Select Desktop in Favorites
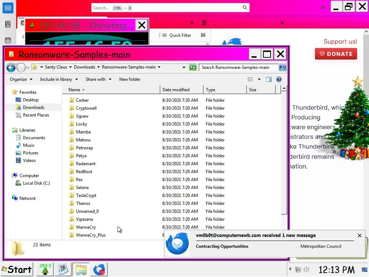 (x=31, y=100)
